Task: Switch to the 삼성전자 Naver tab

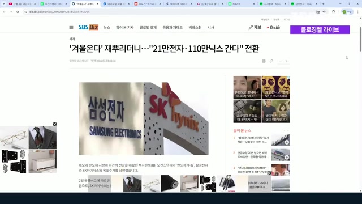Action: pyautogui.click(x=304, y=4)
